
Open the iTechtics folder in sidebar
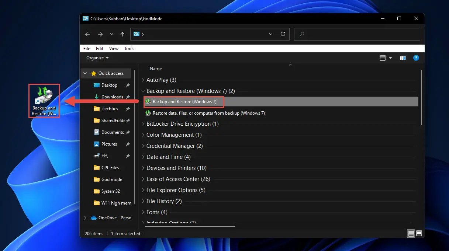point(110,109)
